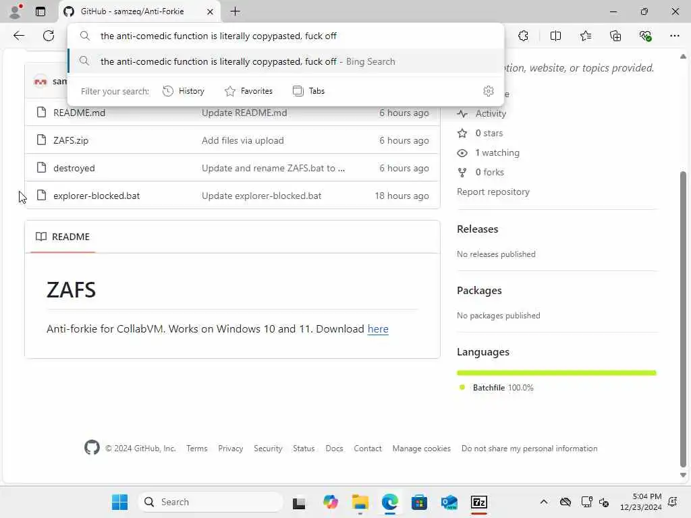Open Edge settings and more menu

point(674,36)
